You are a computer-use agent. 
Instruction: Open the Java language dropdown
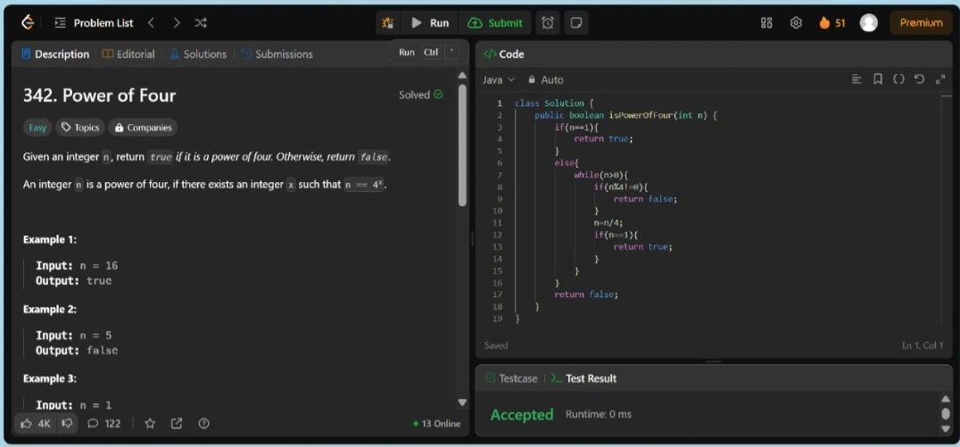[499, 79]
